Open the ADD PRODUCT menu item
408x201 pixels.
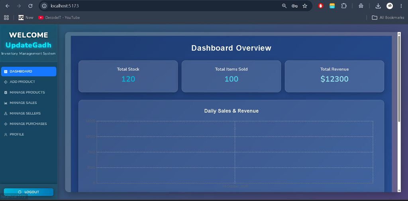pyautogui.click(x=29, y=82)
